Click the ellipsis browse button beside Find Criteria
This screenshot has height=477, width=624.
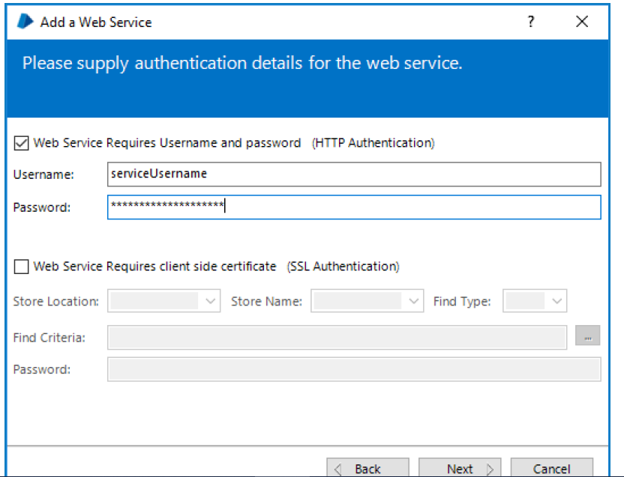pos(587,338)
